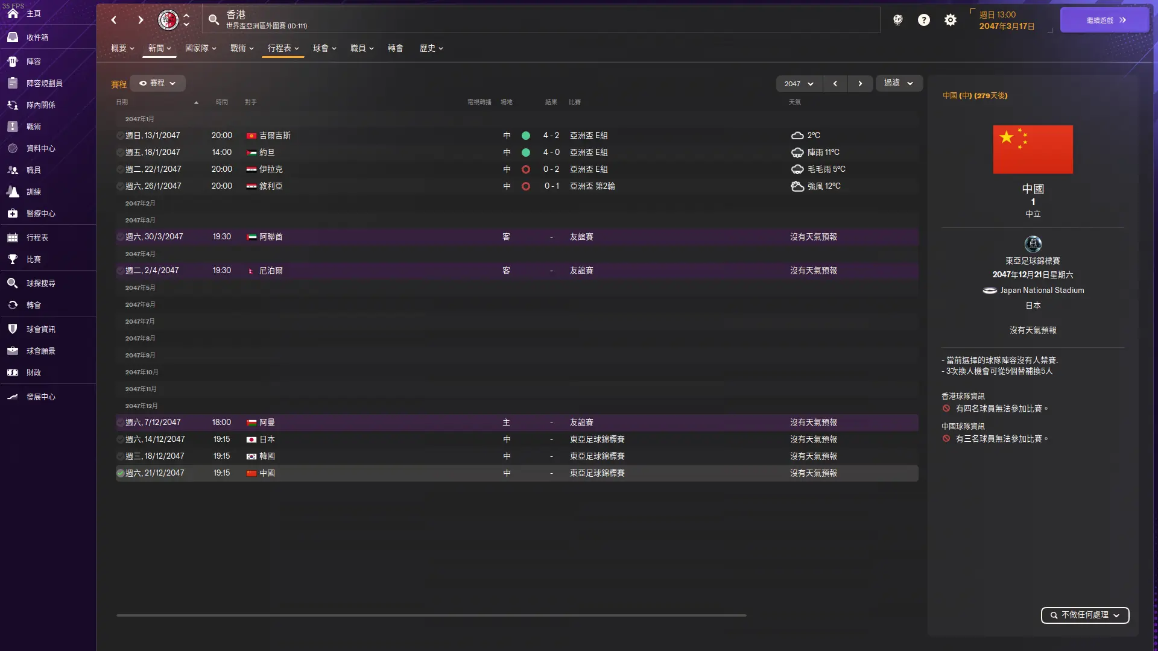Image resolution: width=1158 pixels, height=651 pixels.
Task: Expand the 球會 menu
Action: (324, 48)
